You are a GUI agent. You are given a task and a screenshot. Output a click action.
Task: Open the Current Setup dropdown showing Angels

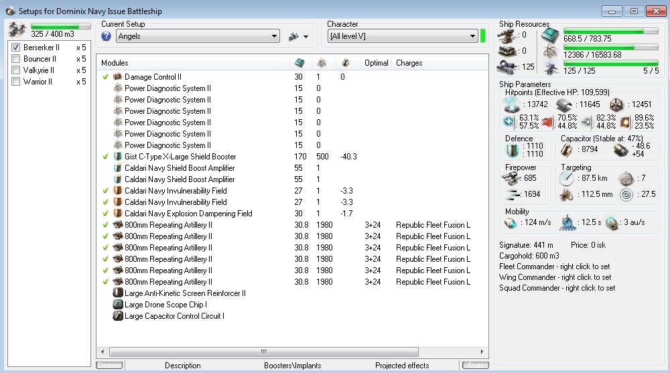(x=198, y=36)
